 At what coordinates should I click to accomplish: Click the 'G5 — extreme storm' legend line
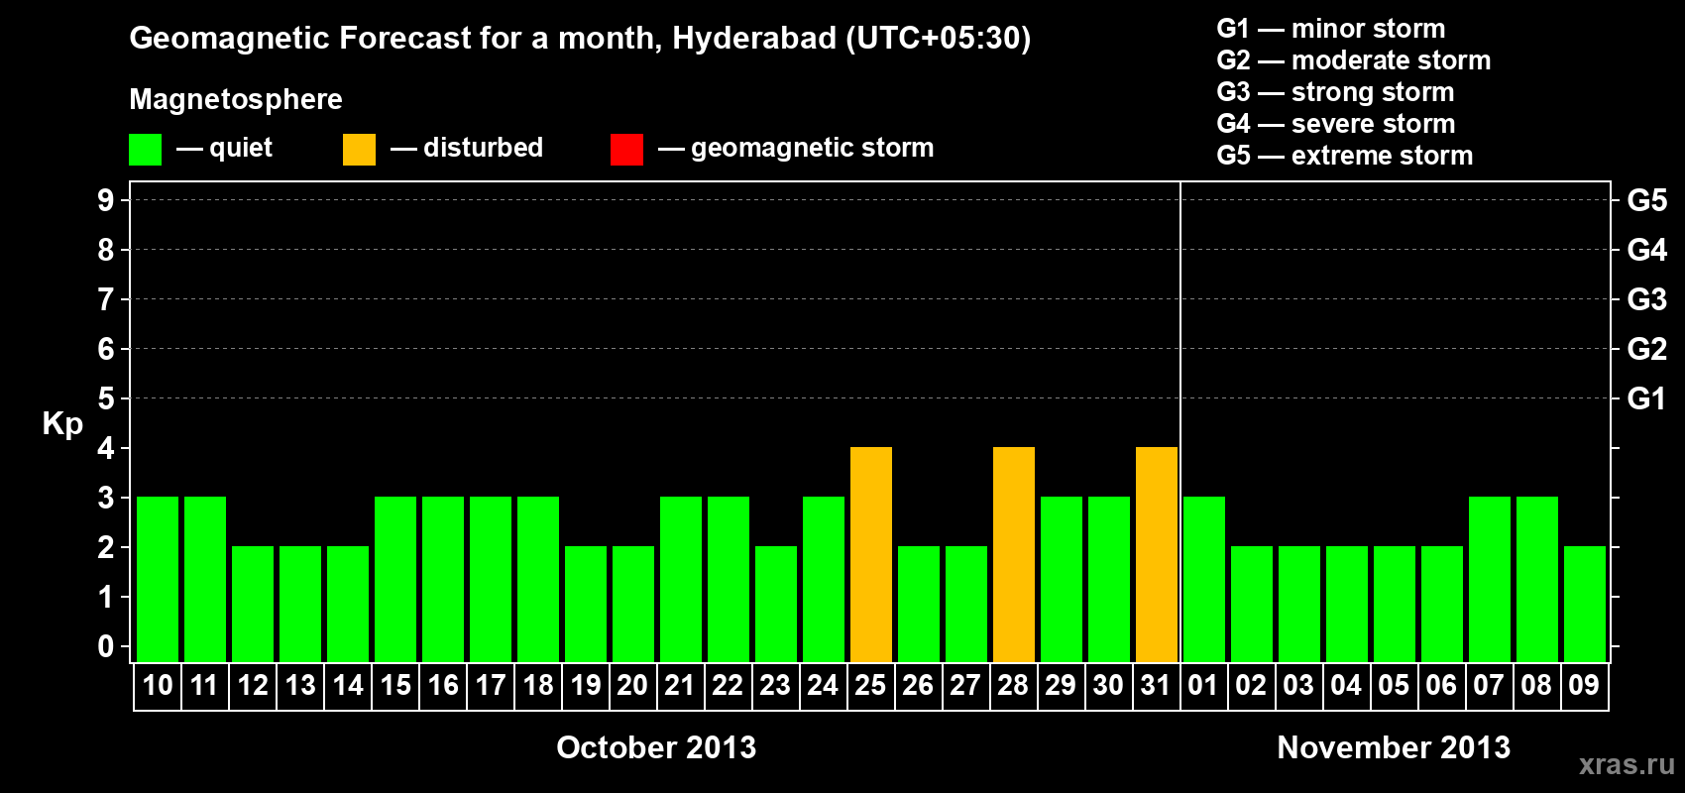click(1345, 156)
